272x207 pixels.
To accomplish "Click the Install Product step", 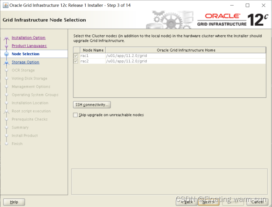I will point(25,136).
